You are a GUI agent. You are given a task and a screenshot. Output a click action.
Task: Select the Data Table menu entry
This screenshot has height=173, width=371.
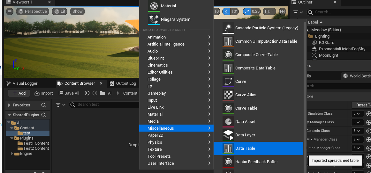(x=258, y=148)
